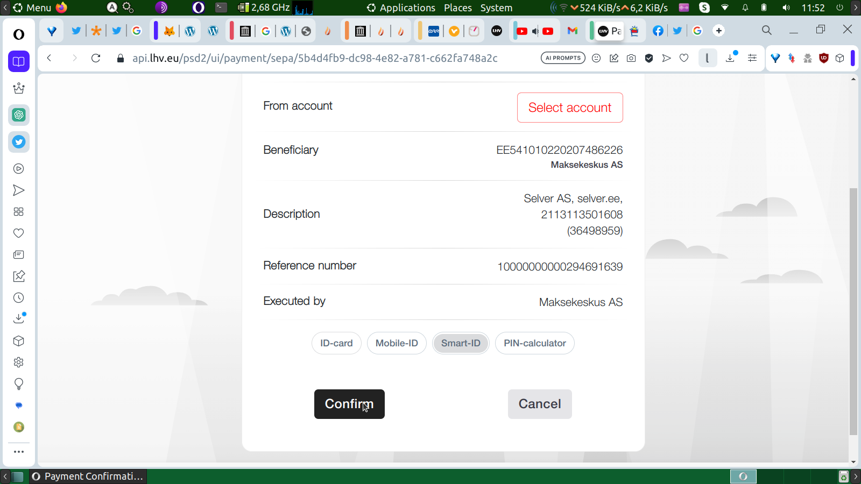Open sidebar History clock icon
This screenshot has width=861, height=484.
pyautogui.click(x=19, y=298)
